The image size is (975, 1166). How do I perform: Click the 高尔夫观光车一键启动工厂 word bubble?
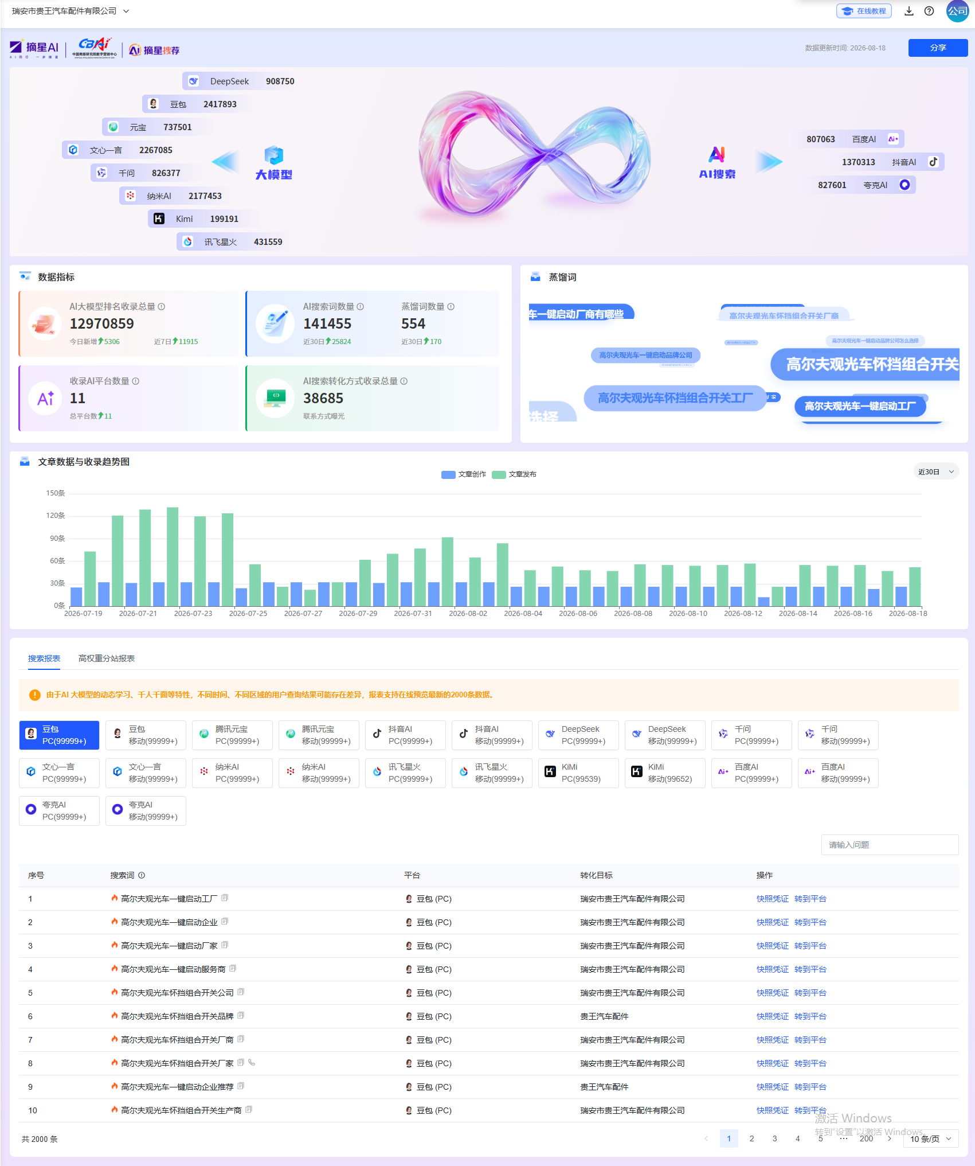pyautogui.click(x=860, y=406)
